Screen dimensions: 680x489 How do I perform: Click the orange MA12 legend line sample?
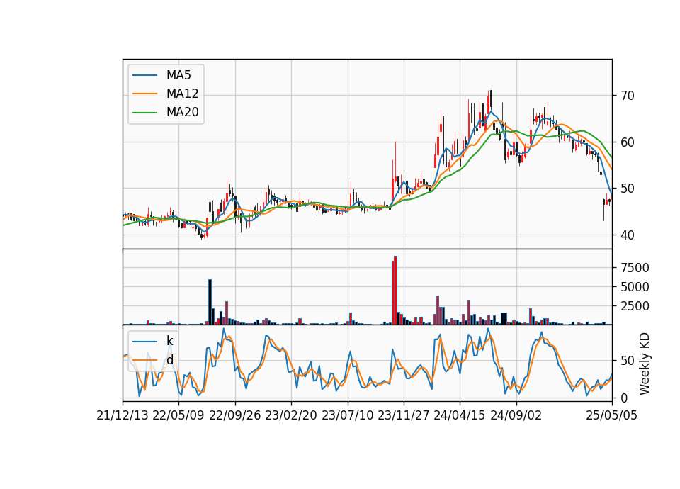pyautogui.click(x=144, y=94)
